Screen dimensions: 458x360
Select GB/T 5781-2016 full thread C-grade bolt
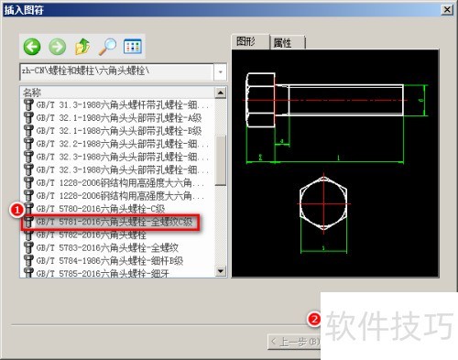point(110,222)
